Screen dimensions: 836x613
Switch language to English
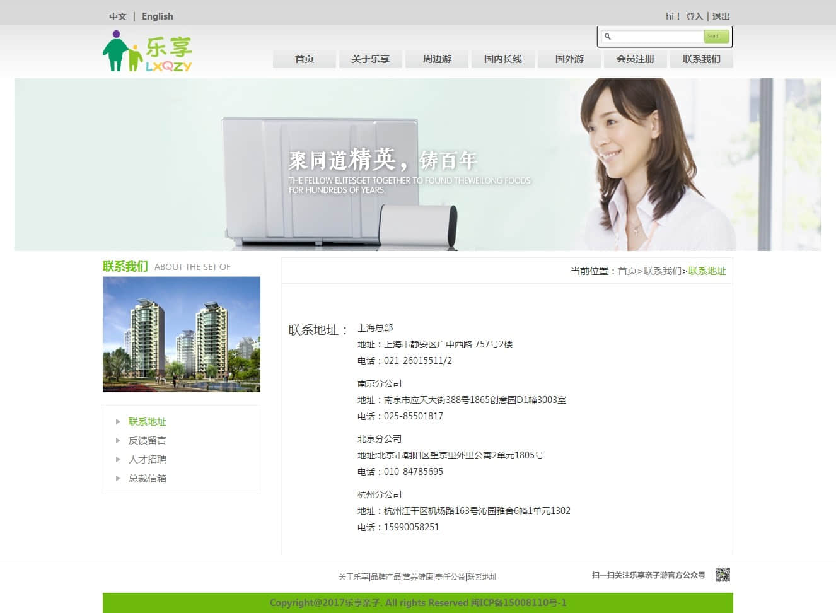157,16
